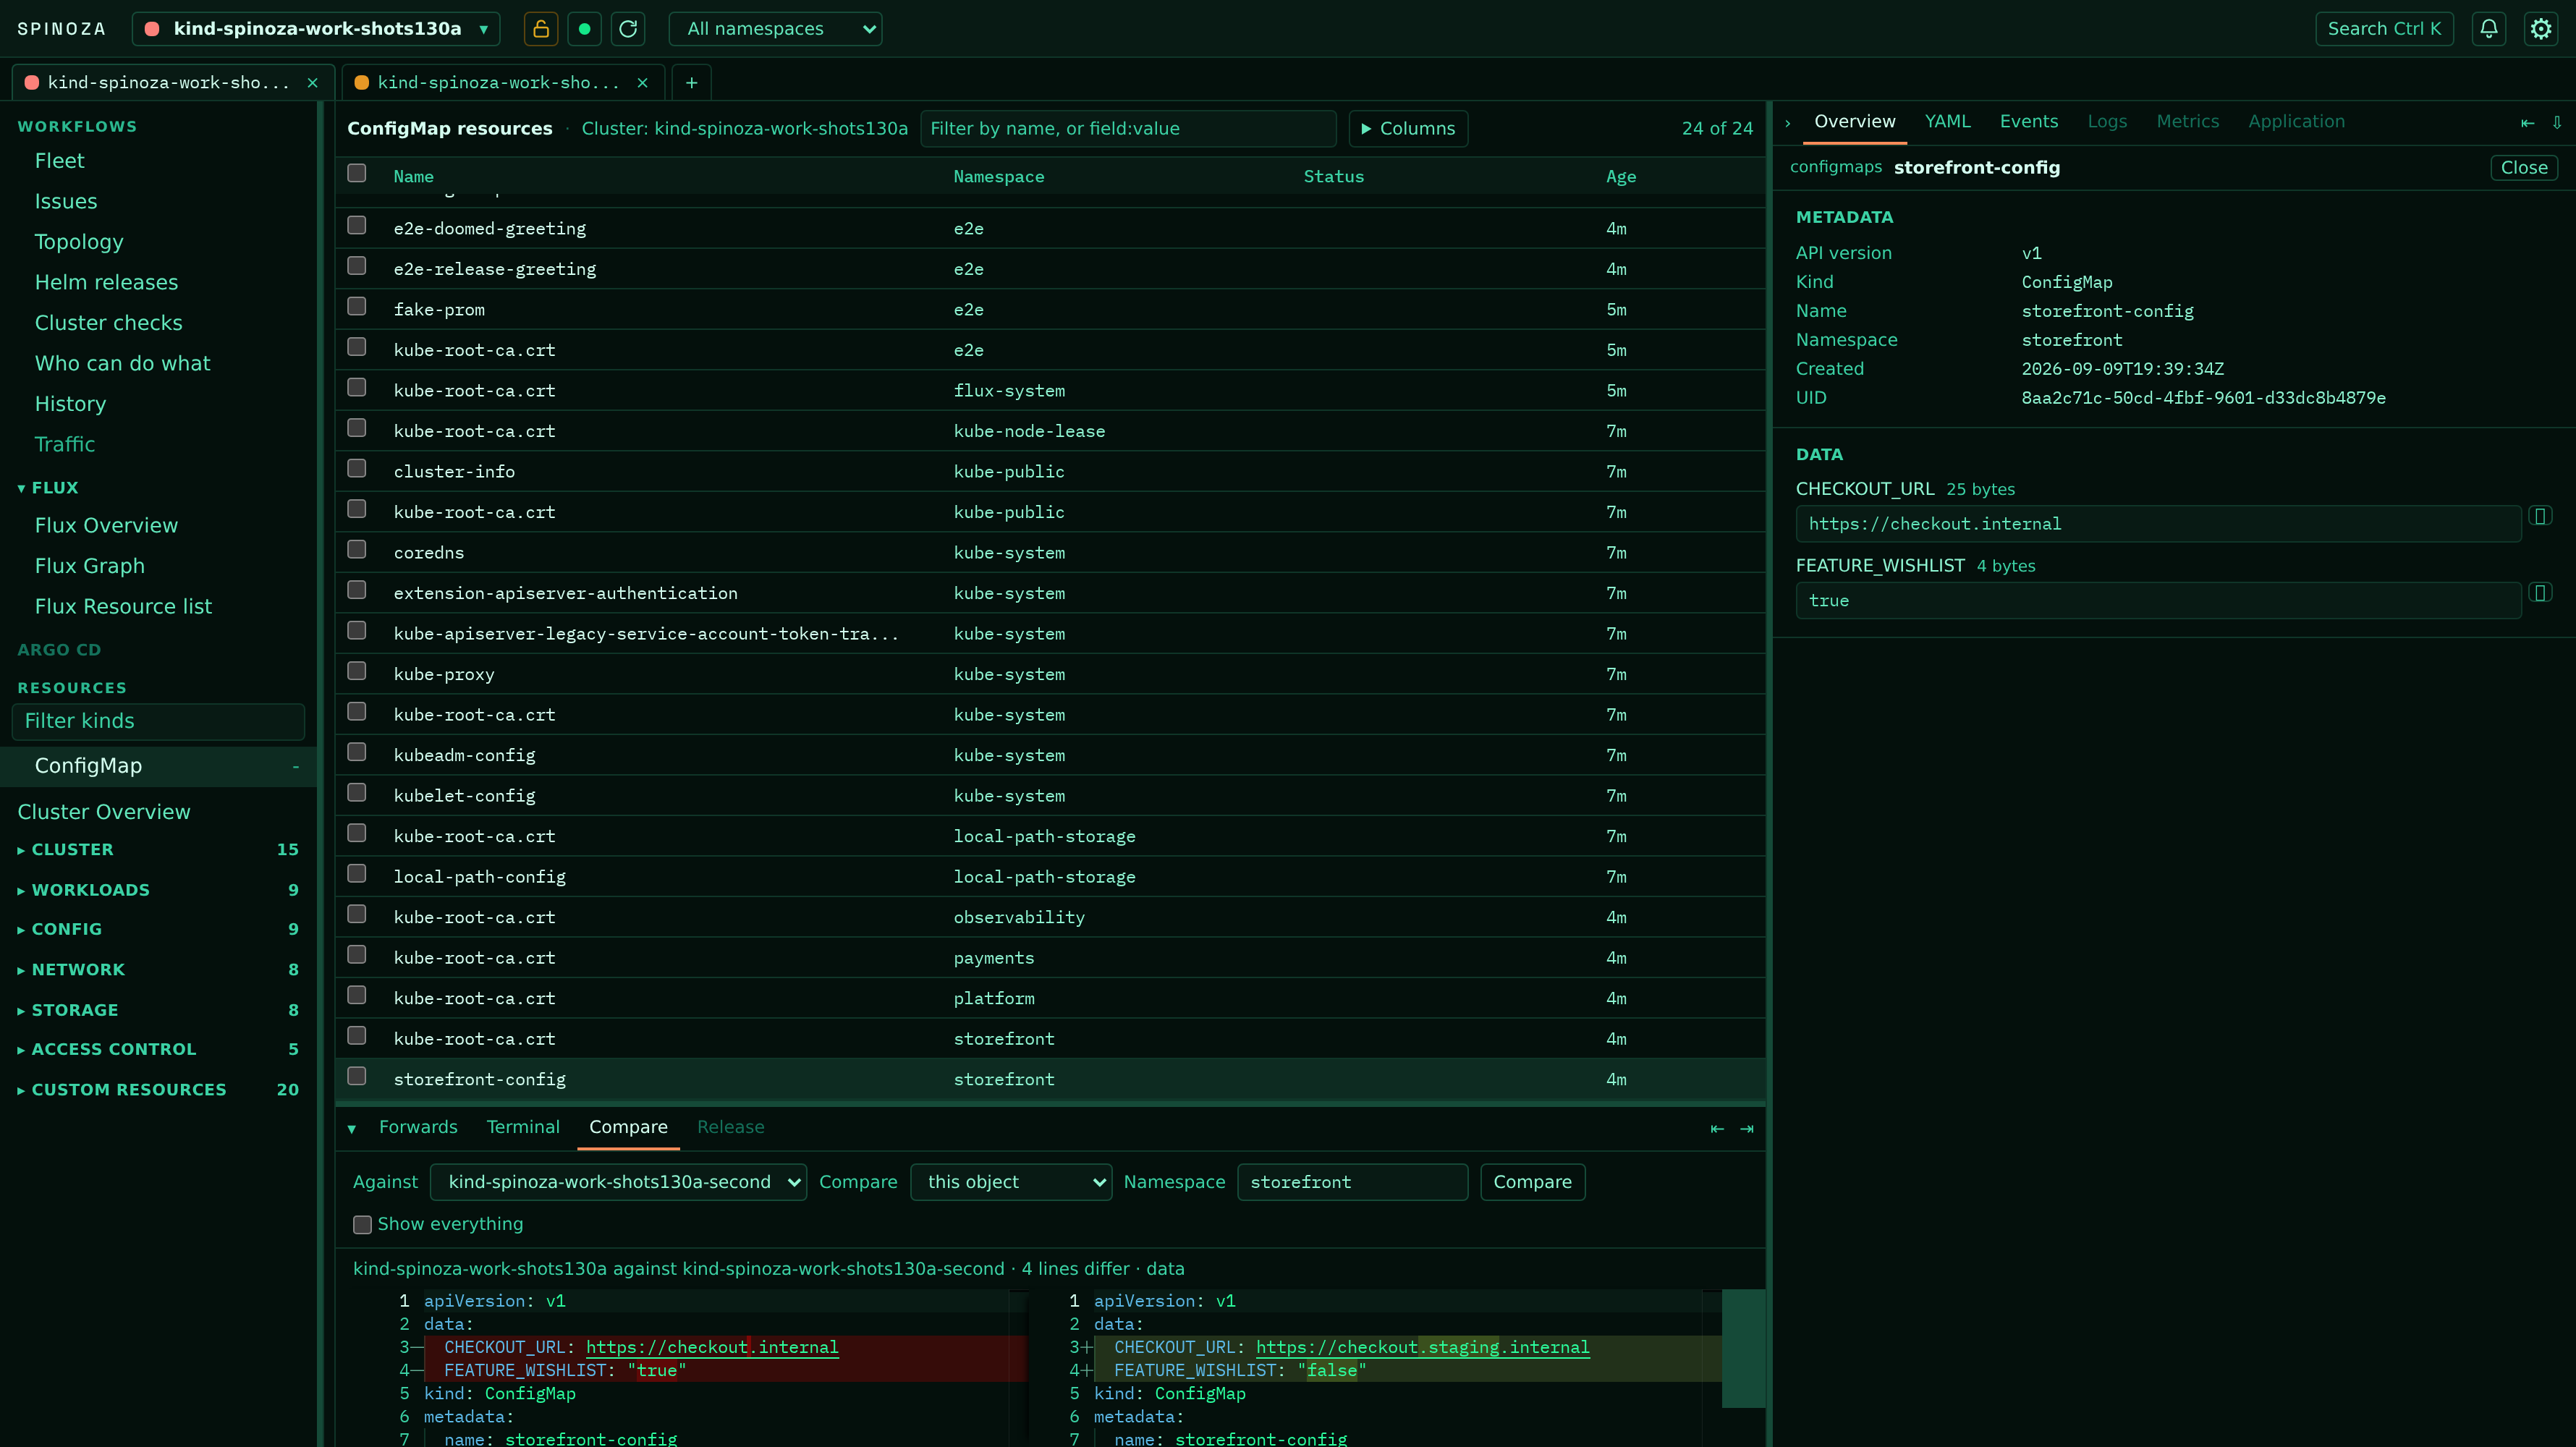The image size is (2576, 1447).
Task: Click the Filter kinds field
Action: pyautogui.click(x=158, y=722)
